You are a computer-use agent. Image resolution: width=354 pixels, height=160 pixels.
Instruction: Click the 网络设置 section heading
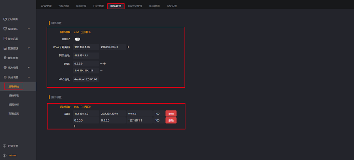(56, 23)
